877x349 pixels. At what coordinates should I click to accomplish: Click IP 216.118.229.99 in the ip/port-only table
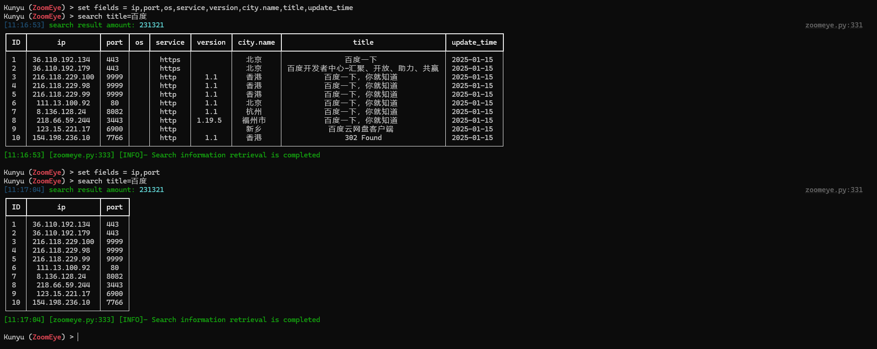pyautogui.click(x=61, y=259)
